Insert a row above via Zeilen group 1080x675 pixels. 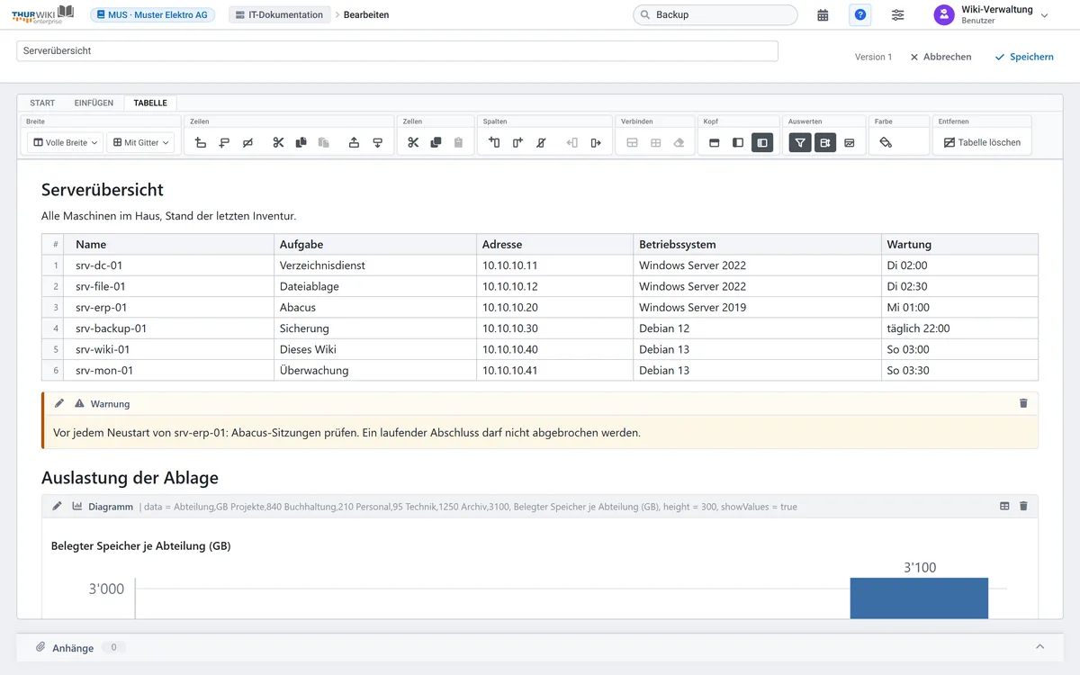click(x=201, y=142)
